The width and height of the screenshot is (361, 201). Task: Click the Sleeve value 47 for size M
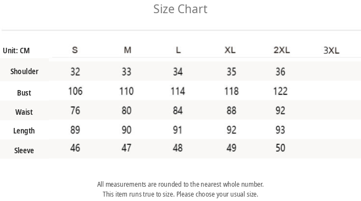(x=126, y=148)
